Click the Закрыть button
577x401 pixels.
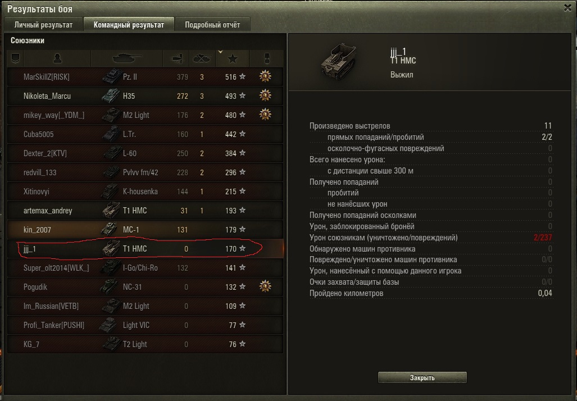[422, 377]
